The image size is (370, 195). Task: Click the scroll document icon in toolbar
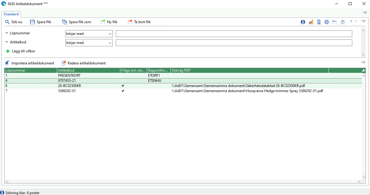click(319, 22)
